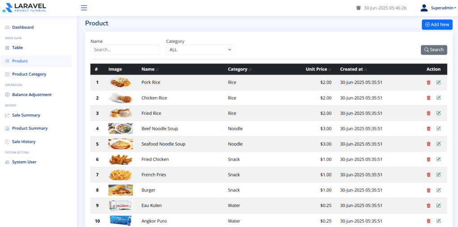
Task: Click the alarm clock icon in header
Action: click(358, 8)
